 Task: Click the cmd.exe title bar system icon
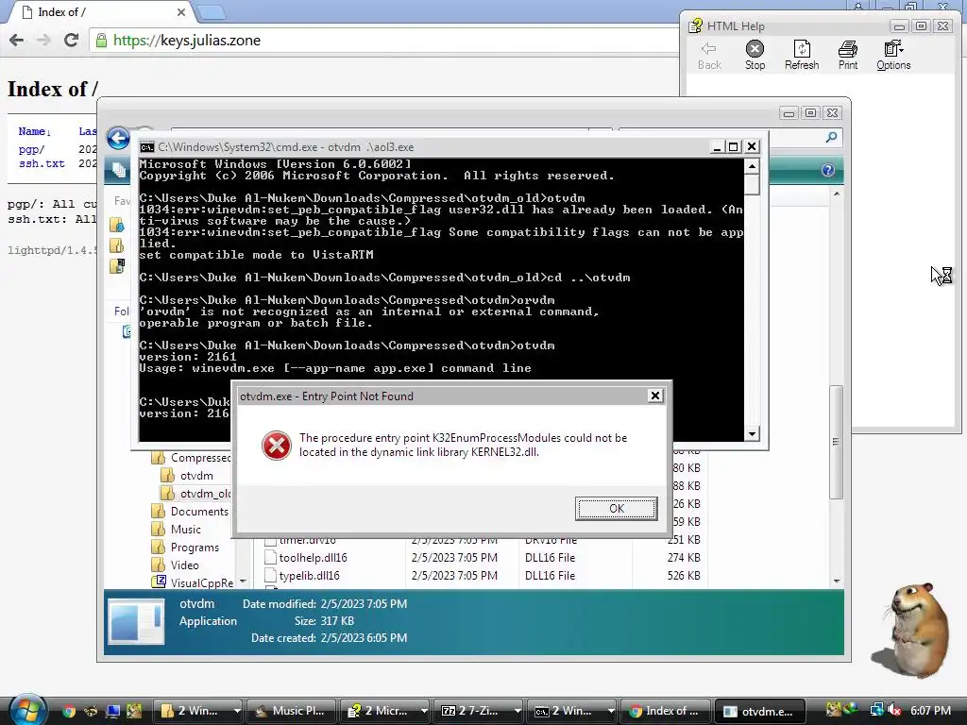tap(146, 147)
